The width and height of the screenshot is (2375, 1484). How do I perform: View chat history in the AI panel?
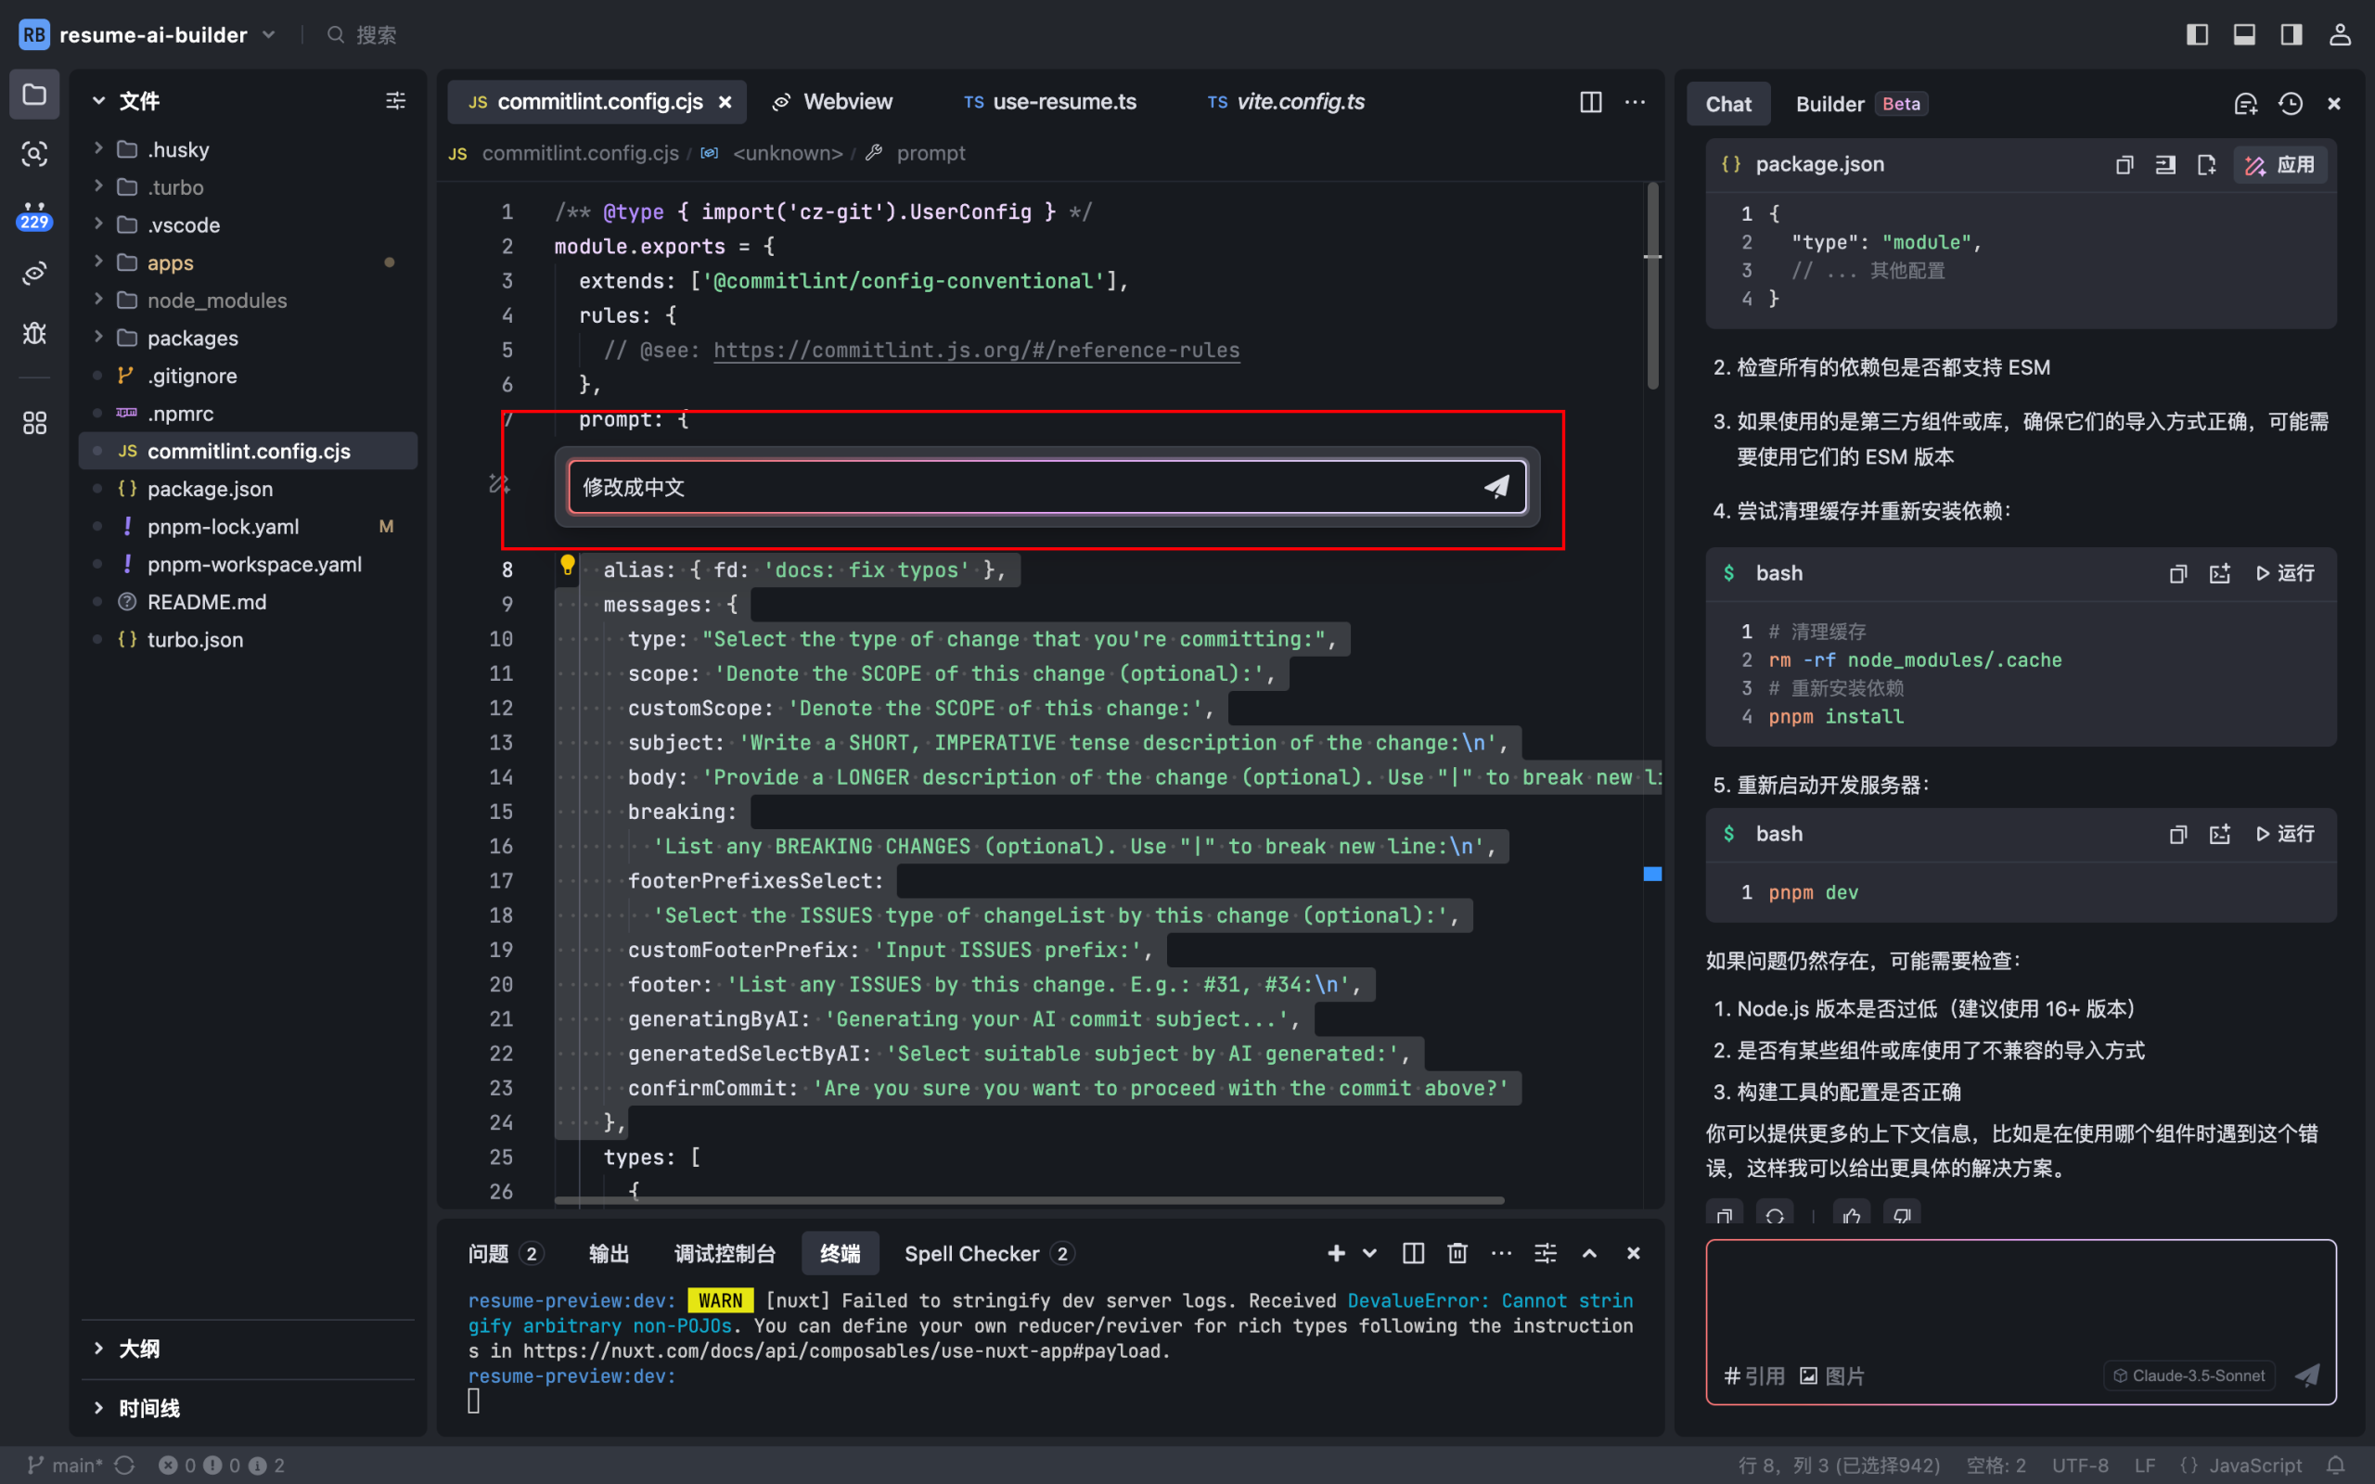(2290, 103)
